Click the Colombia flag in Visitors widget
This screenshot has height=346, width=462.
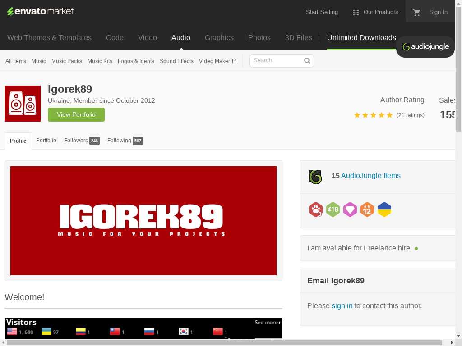click(x=80, y=332)
